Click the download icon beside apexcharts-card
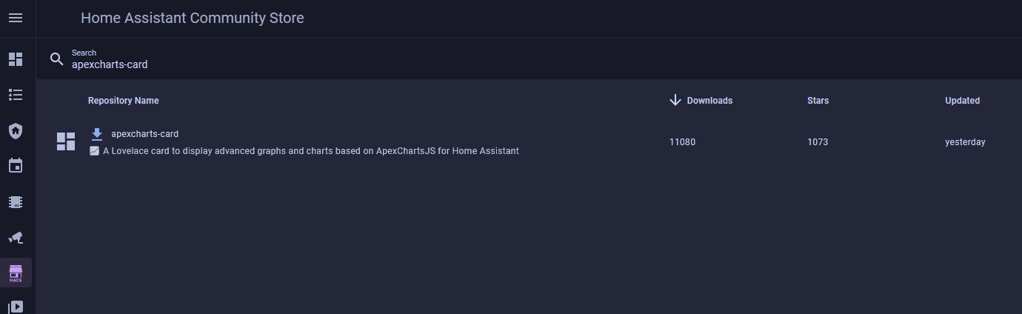1022x314 pixels. tap(96, 134)
